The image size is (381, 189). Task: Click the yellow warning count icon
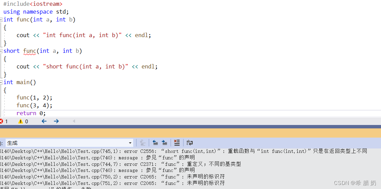point(20,121)
